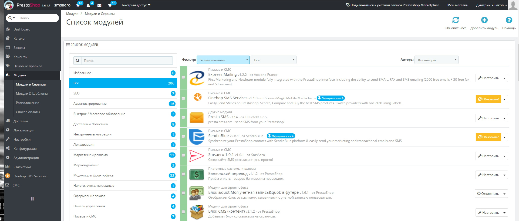The width and height of the screenshot is (519, 221).
Task: Open Заказы in the sidebar
Action: pos(32,48)
